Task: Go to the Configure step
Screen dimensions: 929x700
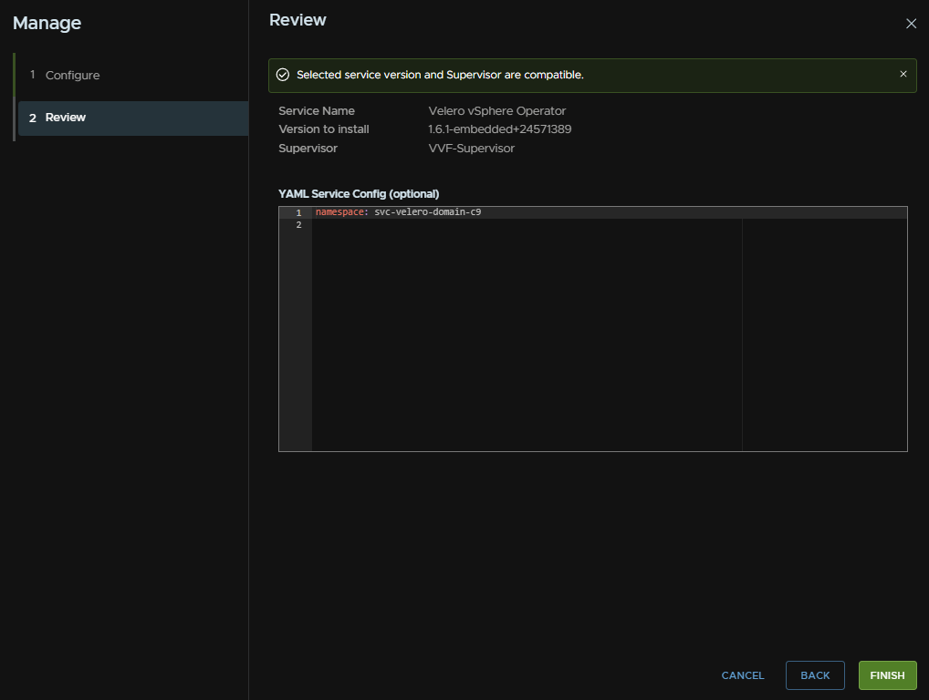Action: tap(133, 75)
